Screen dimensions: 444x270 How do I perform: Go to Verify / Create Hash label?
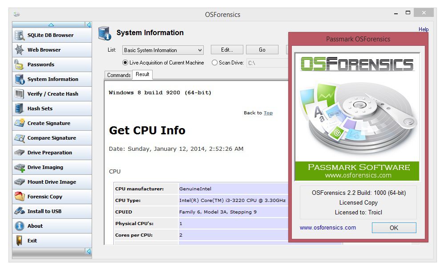tap(52, 94)
